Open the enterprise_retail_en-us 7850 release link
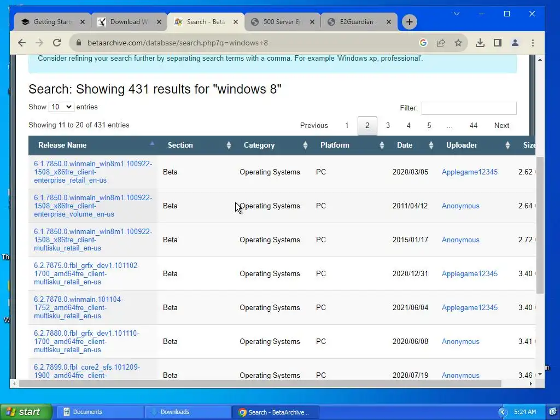This screenshot has height=420, width=560. coord(93,172)
